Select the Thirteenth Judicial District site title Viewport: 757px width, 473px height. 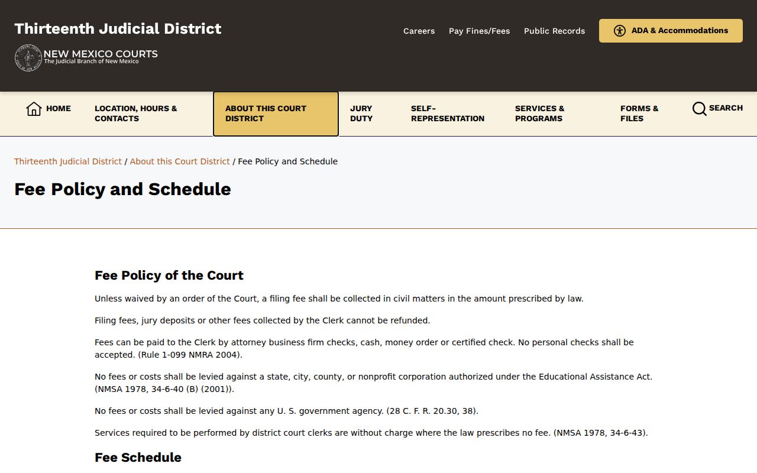coord(118,28)
